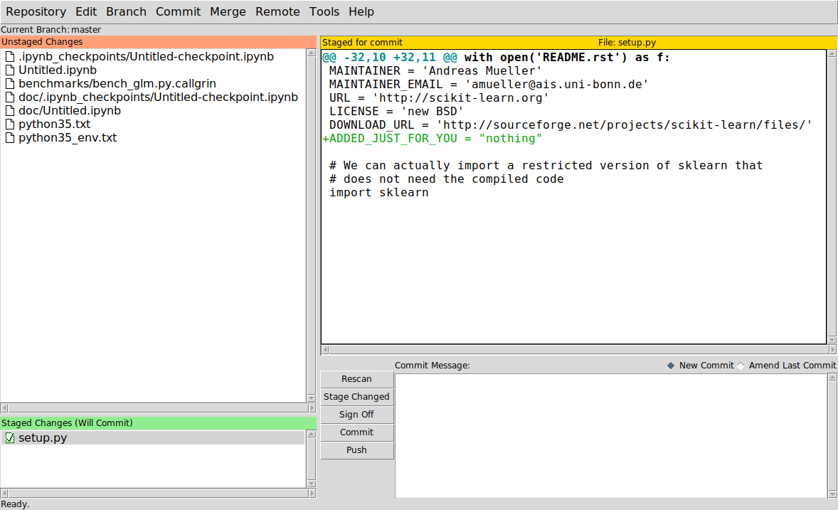
Task: Click file icon beside doc/Untitled.ipynb
Action: [10, 111]
